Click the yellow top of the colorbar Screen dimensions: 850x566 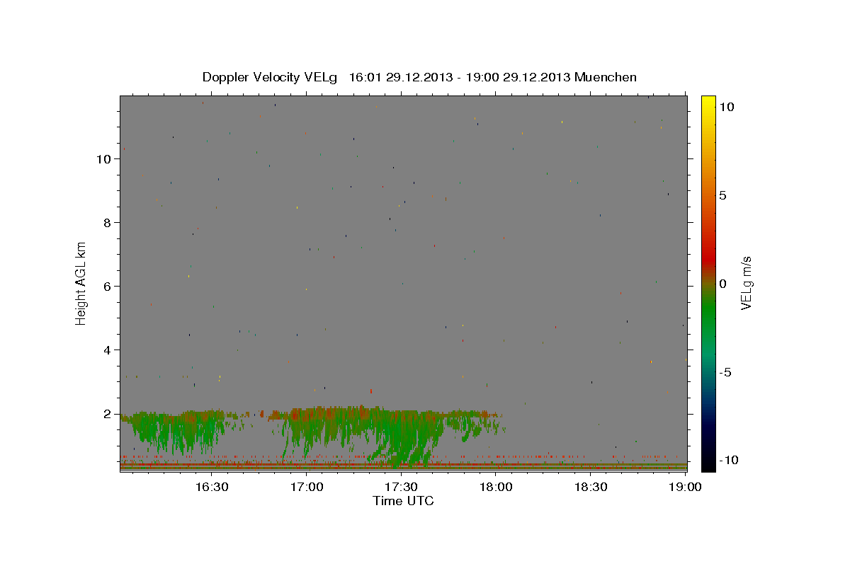[x=708, y=103]
